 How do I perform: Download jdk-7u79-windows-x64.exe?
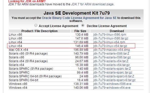click(x=112, y=88)
